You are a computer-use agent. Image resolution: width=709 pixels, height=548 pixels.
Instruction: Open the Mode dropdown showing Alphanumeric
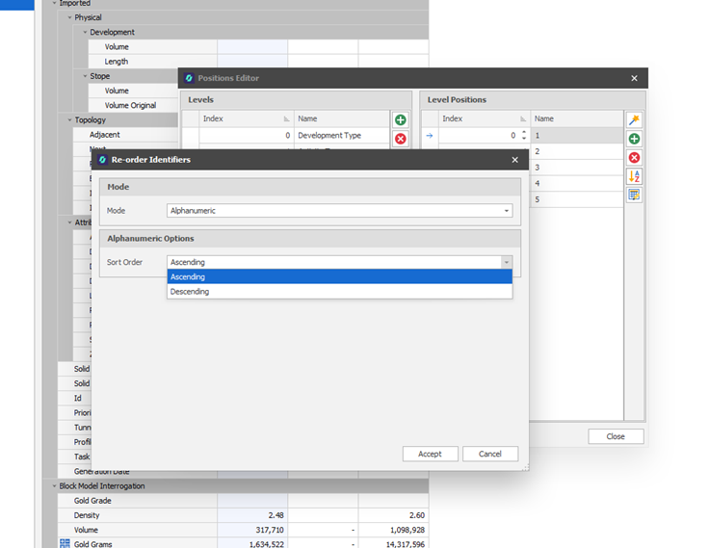coord(506,210)
